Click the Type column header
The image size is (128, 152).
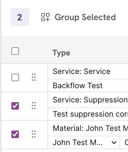point(61,53)
